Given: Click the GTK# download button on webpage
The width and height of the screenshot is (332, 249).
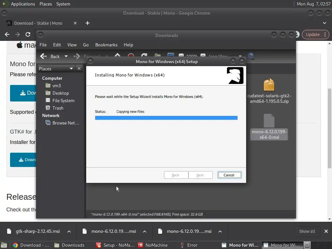Looking at the screenshot, I should click(23, 160).
